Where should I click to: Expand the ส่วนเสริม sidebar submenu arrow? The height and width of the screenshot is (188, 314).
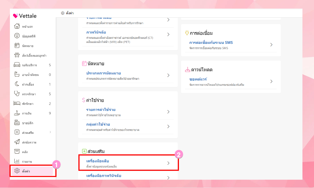tap(50, 132)
